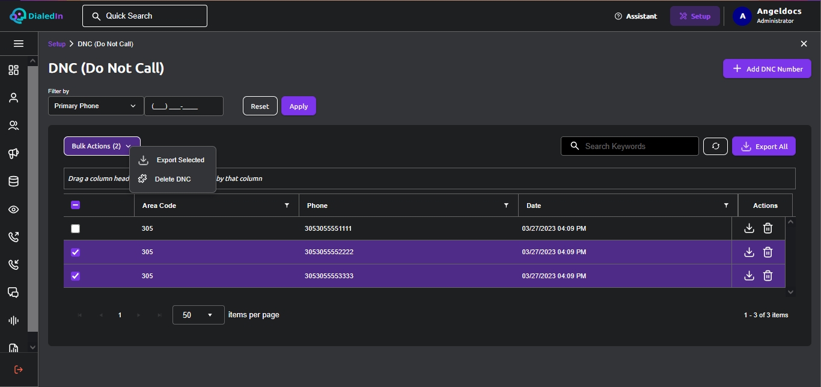This screenshot has height=387, width=821.
Task: Click the Setup button in header
Action: [694, 16]
